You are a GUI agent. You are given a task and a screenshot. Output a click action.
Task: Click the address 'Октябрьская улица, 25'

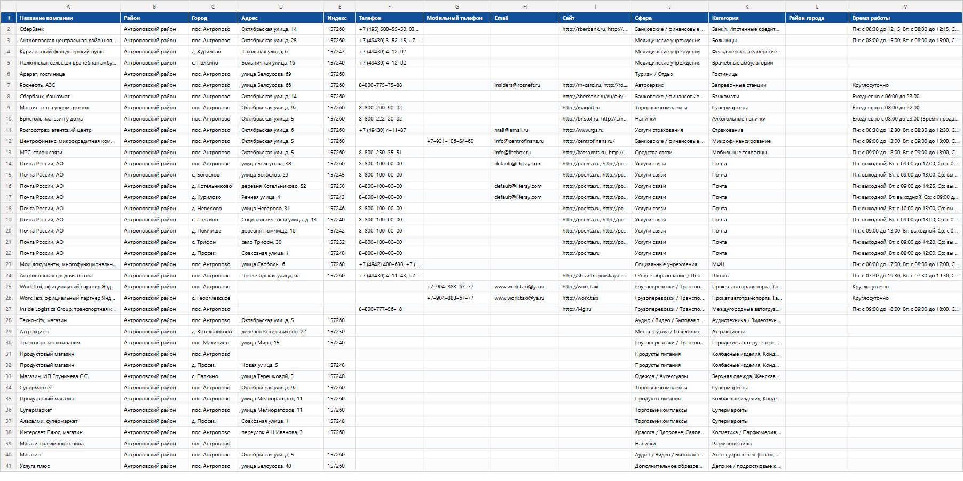[281, 41]
